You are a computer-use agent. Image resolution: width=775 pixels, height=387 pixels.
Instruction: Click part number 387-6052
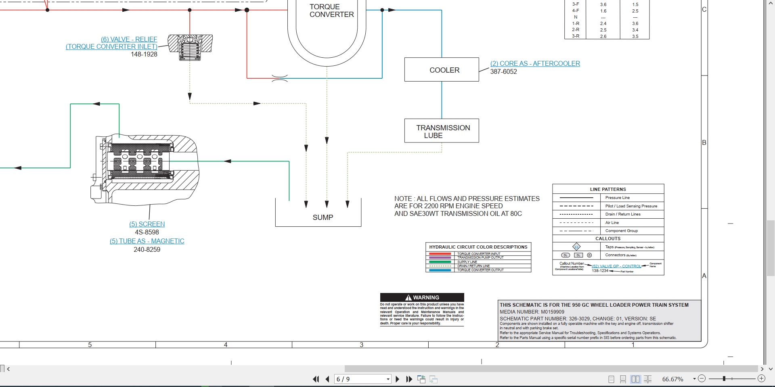(x=503, y=71)
